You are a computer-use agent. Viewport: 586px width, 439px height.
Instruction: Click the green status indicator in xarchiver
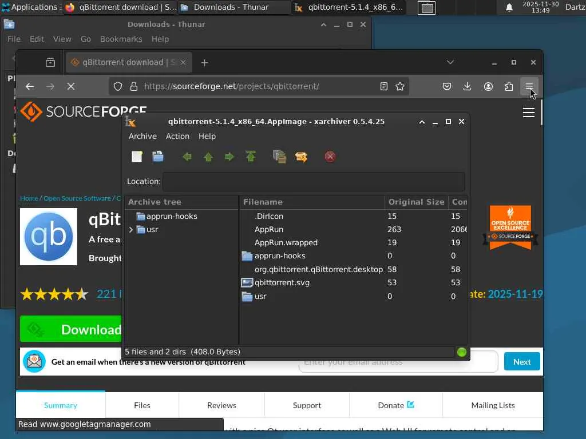462,352
